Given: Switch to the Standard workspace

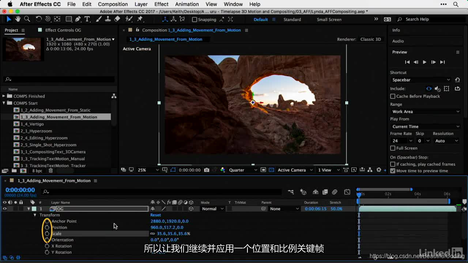Looking at the screenshot, I should click(x=292, y=19).
